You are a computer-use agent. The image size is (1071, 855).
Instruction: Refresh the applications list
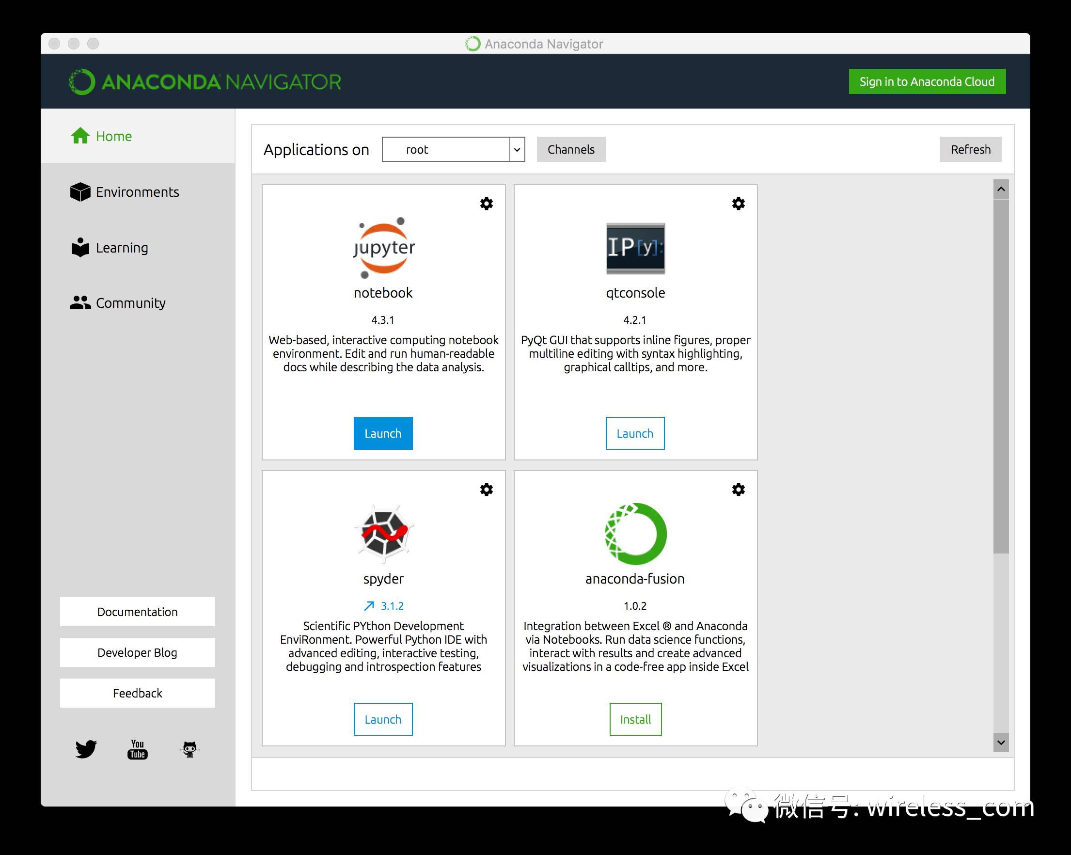point(971,149)
